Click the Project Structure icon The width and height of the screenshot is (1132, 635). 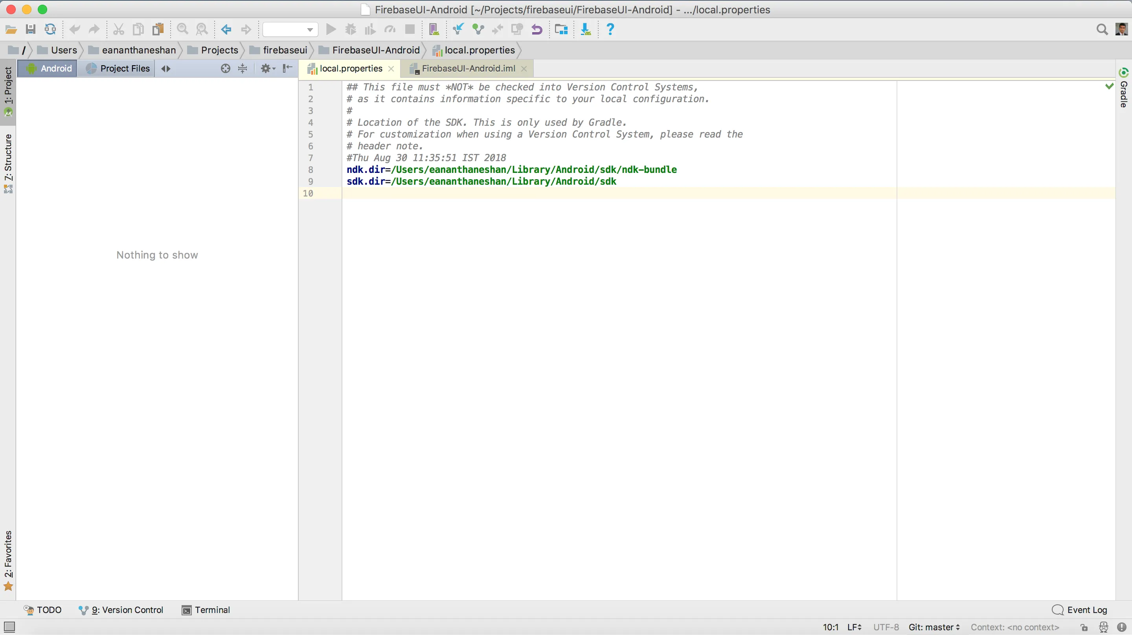[561, 29]
